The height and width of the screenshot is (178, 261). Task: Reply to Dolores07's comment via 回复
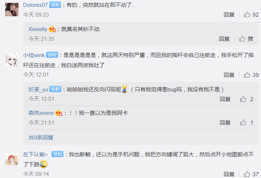point(229,14)
